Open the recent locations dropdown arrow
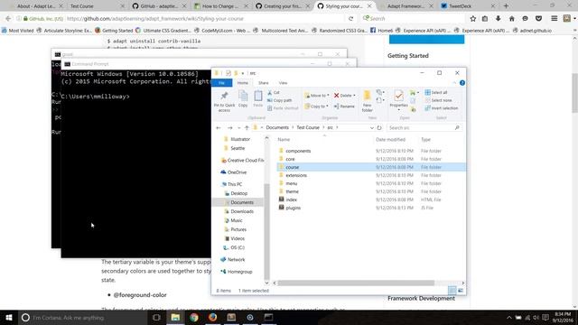The width and height of the screenshot is (578, 325). (238, 128)
